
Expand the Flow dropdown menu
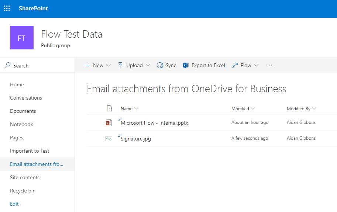tap(256, 65)
